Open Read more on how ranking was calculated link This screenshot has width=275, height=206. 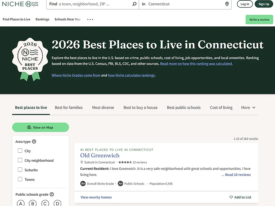tap(197, 64)
